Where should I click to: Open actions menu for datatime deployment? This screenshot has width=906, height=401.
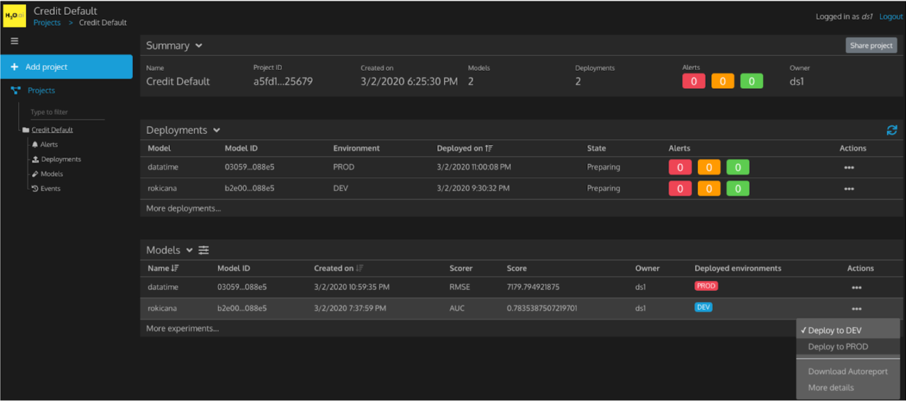pyautogui.click(x=849, y=168)
